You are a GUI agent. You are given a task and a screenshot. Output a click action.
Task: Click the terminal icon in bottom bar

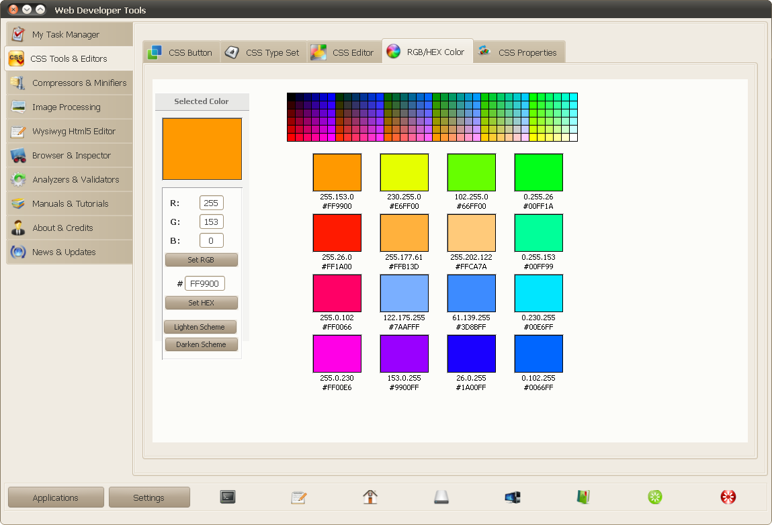(228, 497)
